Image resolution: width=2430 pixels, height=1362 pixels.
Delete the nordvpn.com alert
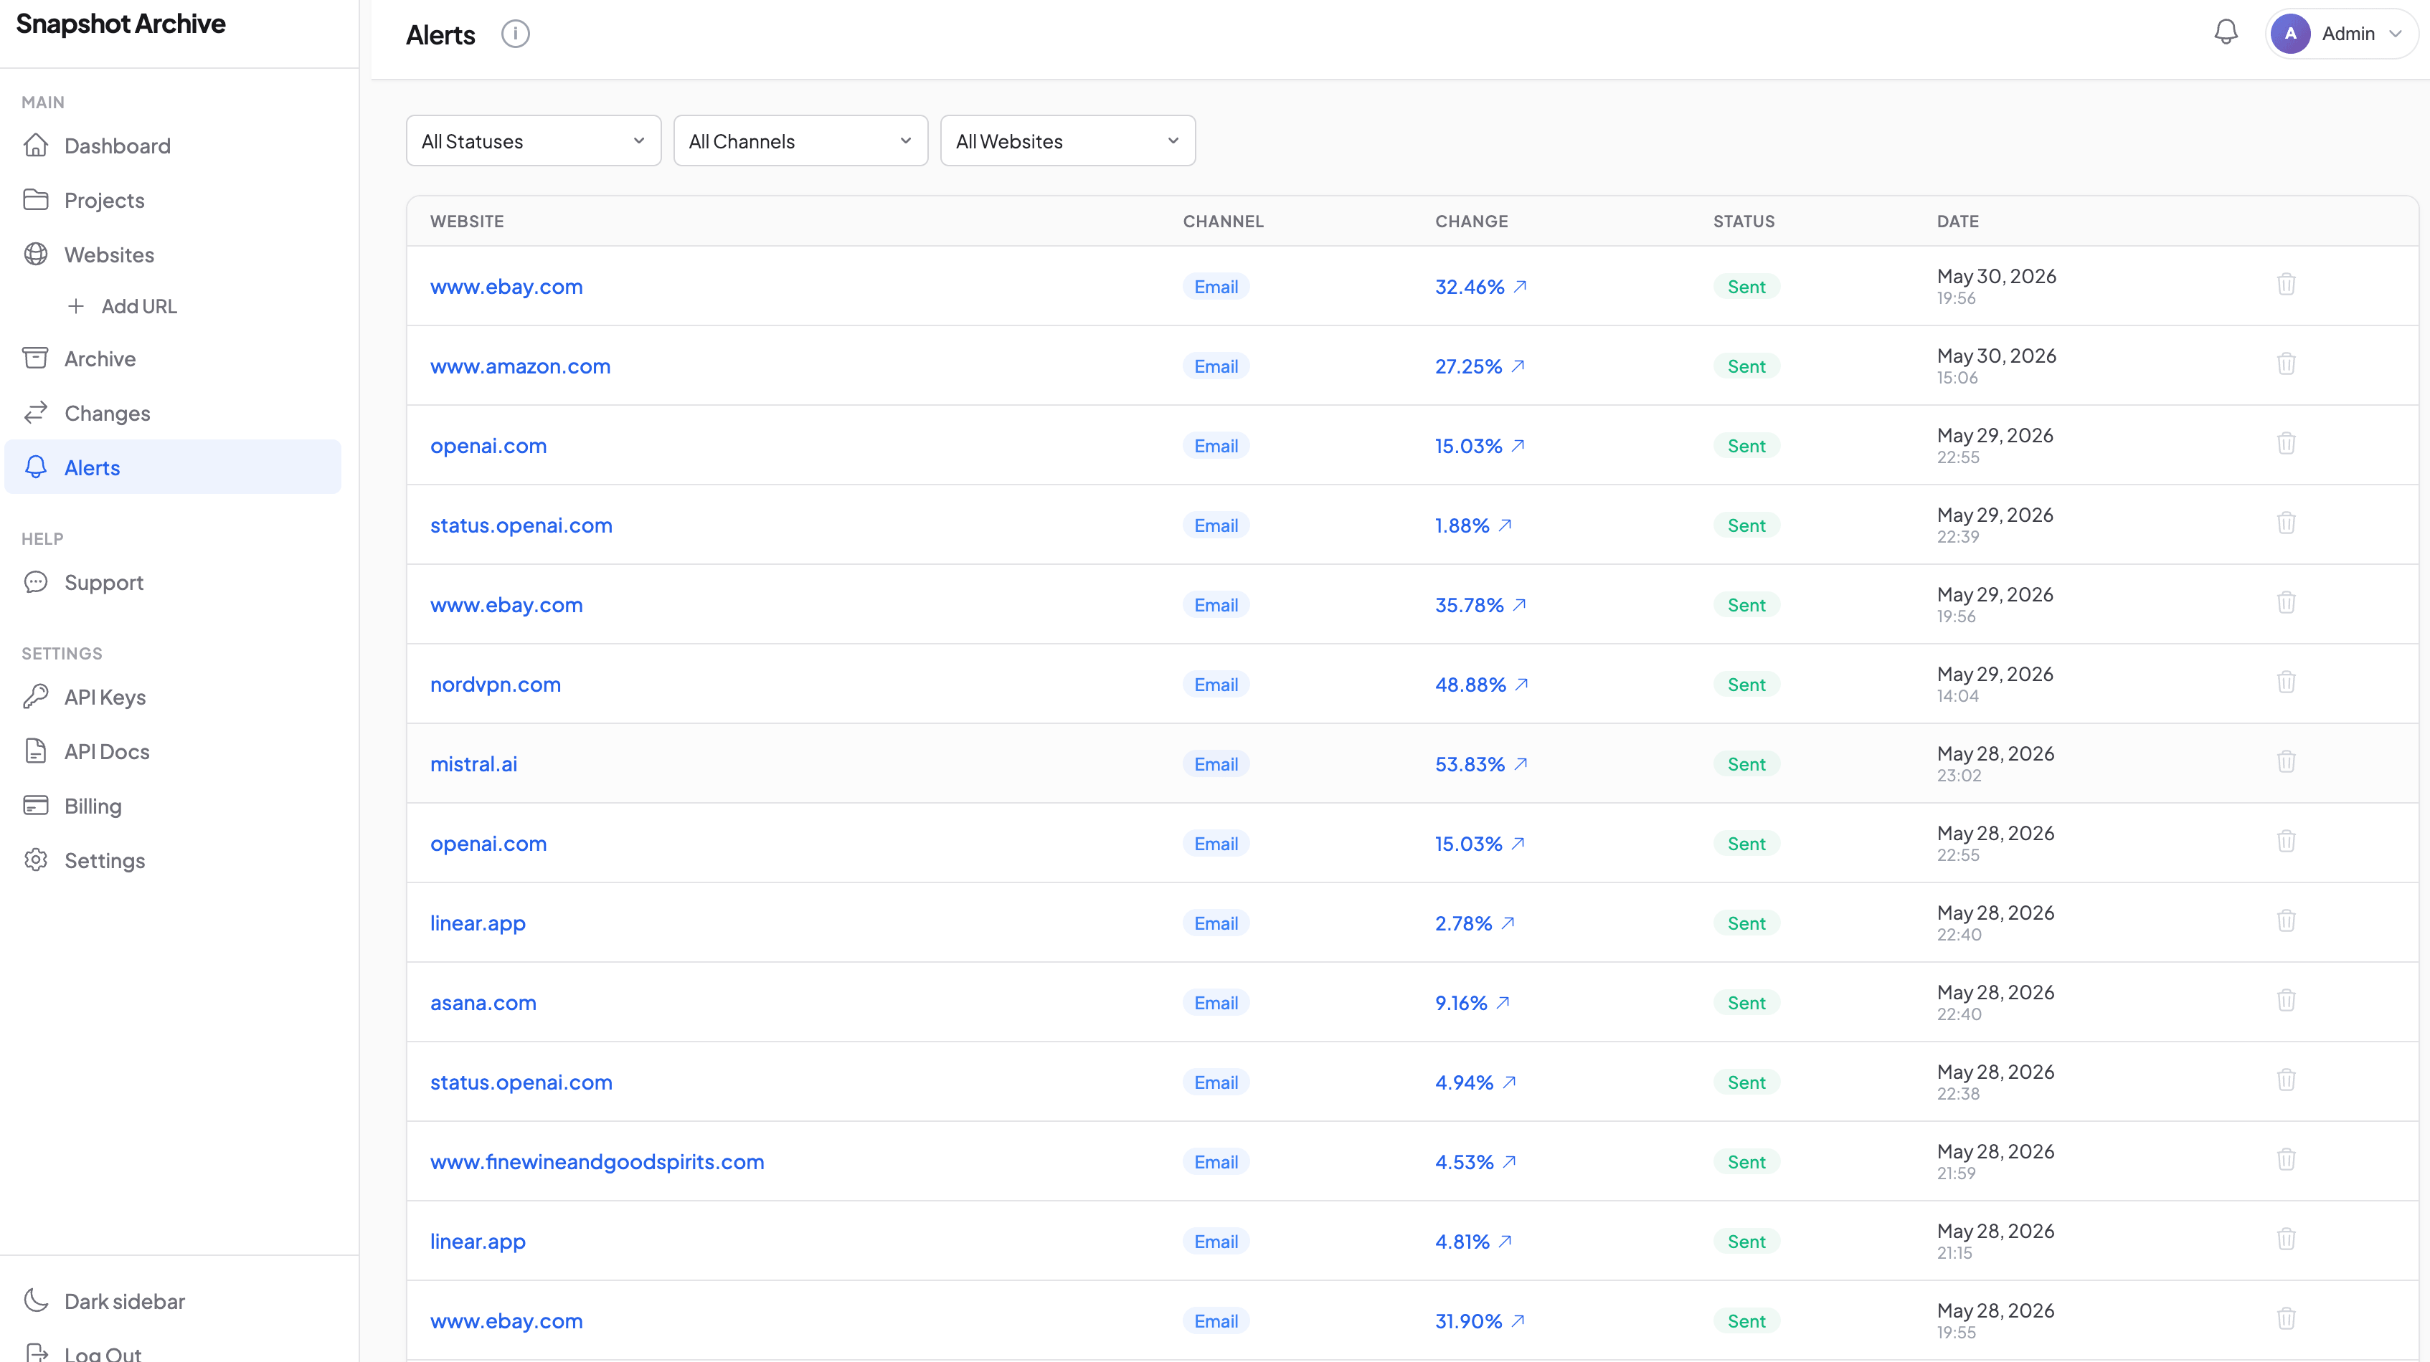click(2286, 682)
